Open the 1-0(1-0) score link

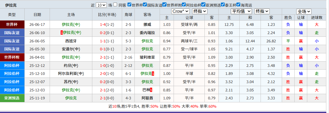tap(107, 66)
